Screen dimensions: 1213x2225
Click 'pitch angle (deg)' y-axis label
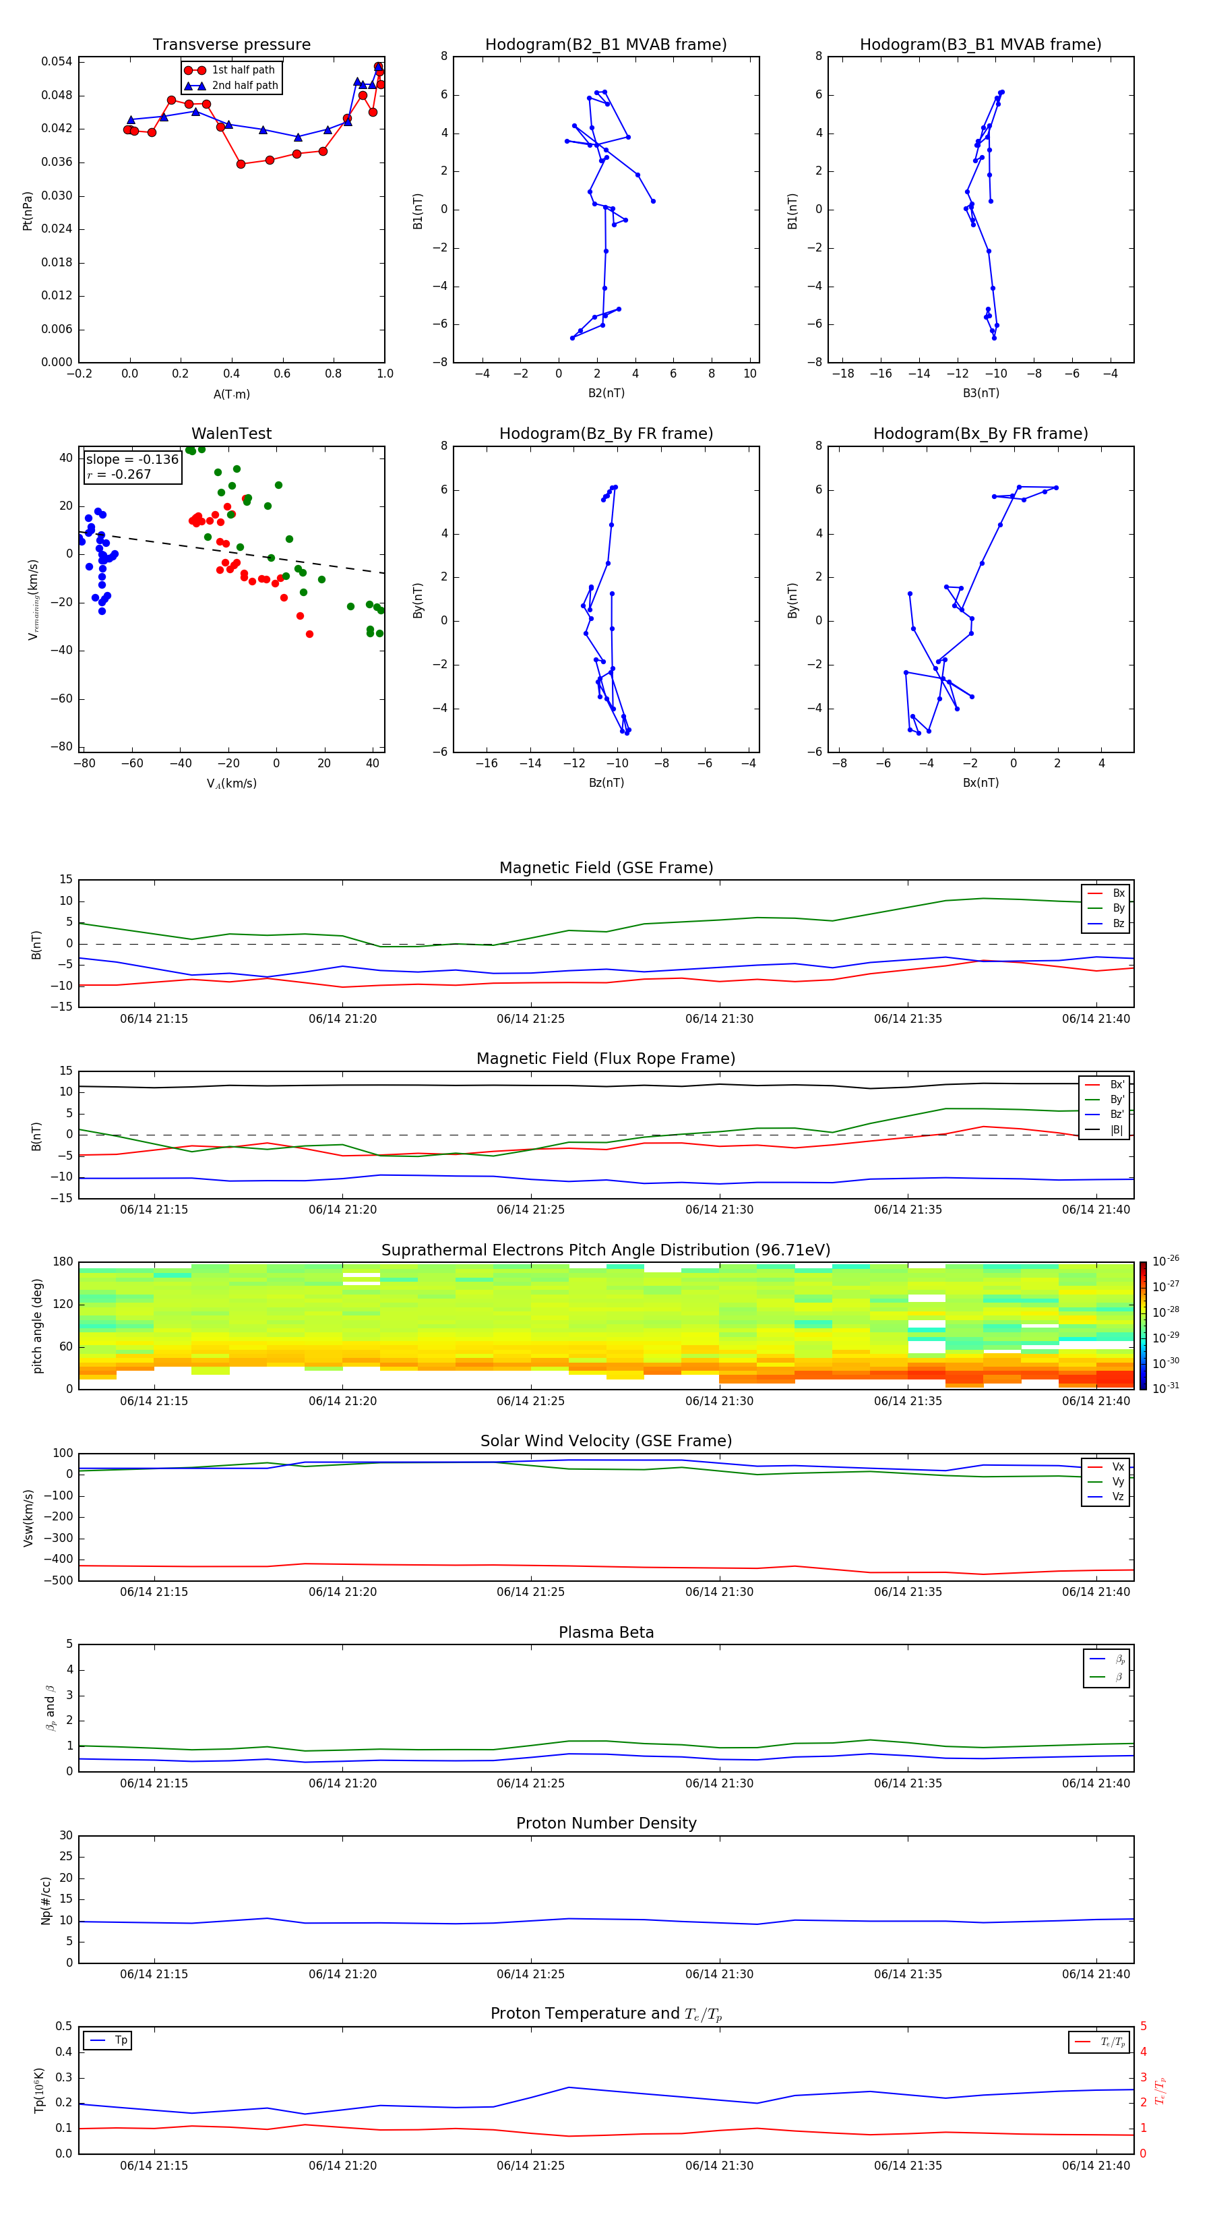pyautogui.click(x=37, y=1326)
